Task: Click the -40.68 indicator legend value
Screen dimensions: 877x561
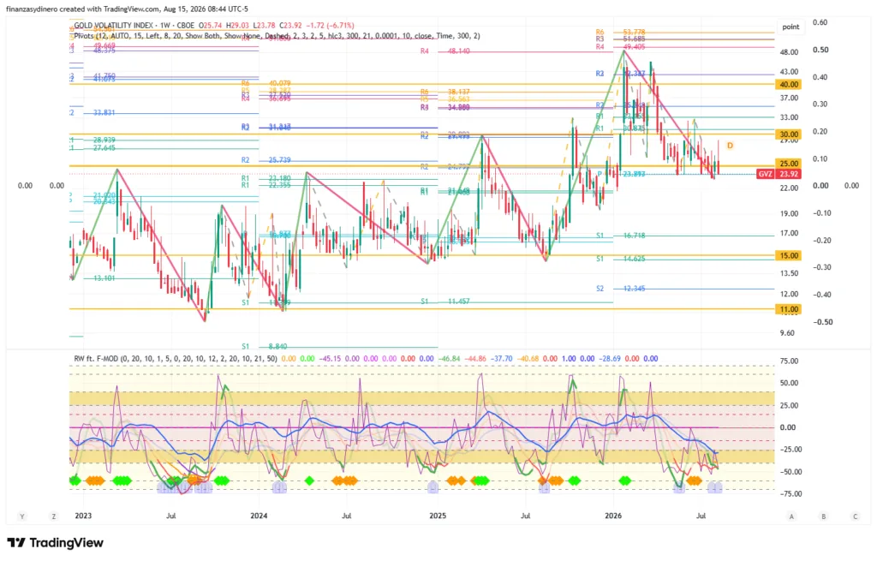Action: 528,359
